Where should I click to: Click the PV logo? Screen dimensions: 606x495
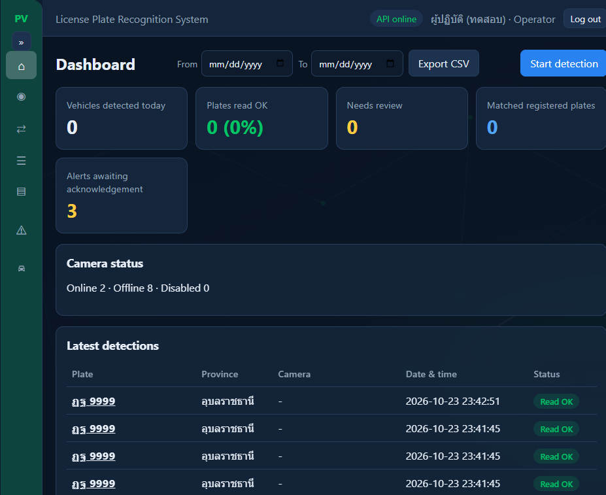22,18
